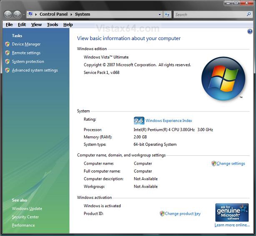Open Windows Update in See also
256x236 pixels.
point(27,208)
